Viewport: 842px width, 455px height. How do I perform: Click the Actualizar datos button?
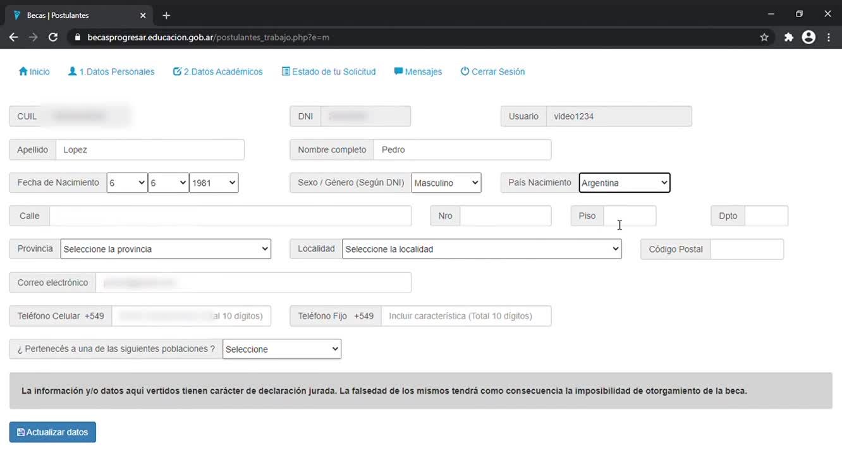click(52, 432)
